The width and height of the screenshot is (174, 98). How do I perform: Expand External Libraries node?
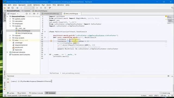click(7, 52)
